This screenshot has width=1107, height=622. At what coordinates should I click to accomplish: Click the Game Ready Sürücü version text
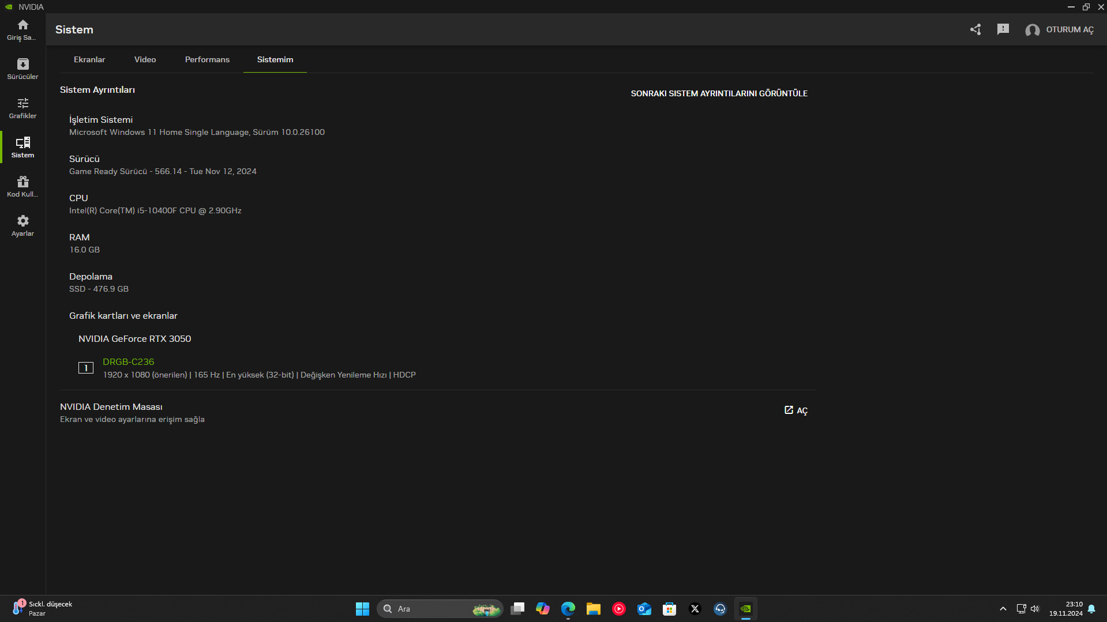tap(163, 172)
